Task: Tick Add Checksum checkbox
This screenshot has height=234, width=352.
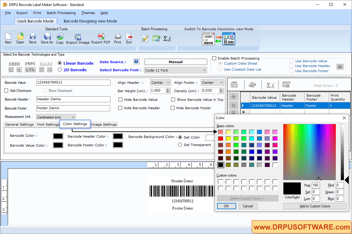Action: (x=6, y=91)
